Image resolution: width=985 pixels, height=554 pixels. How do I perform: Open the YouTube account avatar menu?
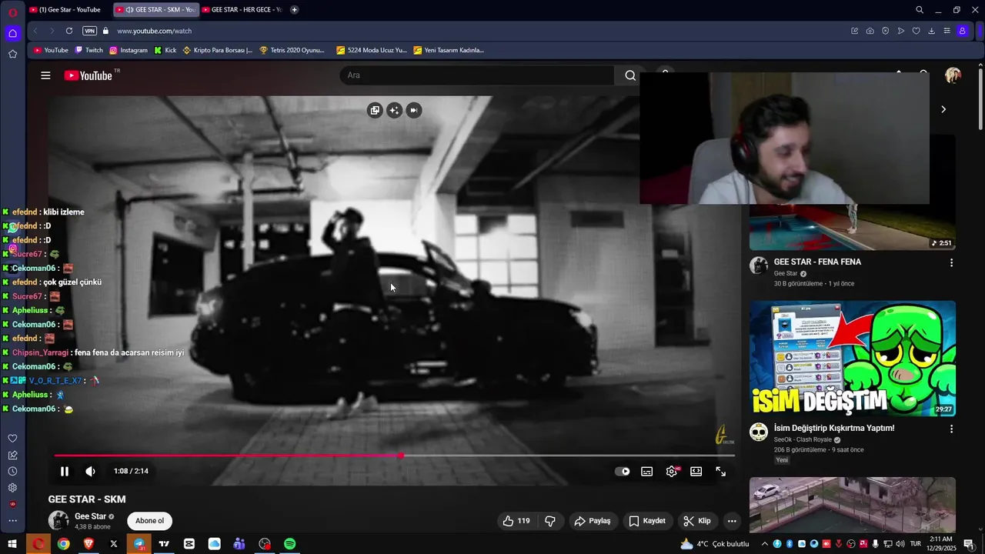[x=953, y=75]
